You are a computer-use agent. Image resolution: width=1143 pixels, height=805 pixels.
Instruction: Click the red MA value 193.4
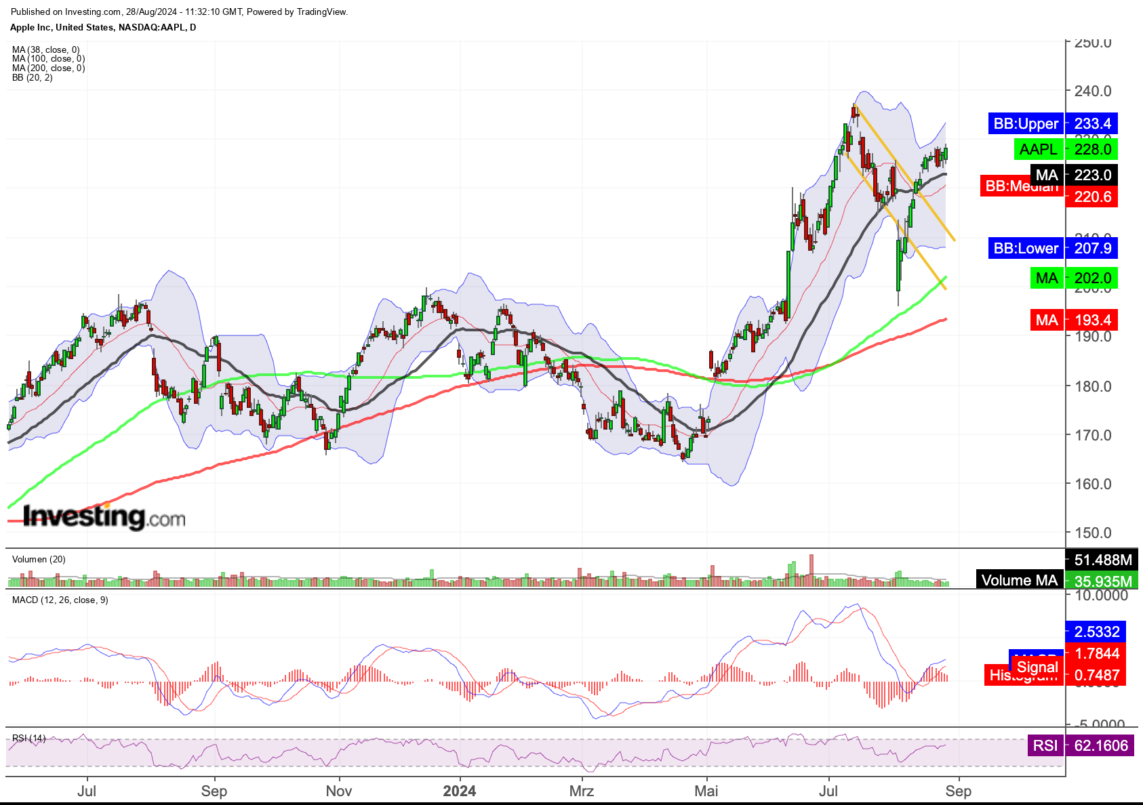point(1091,320)
